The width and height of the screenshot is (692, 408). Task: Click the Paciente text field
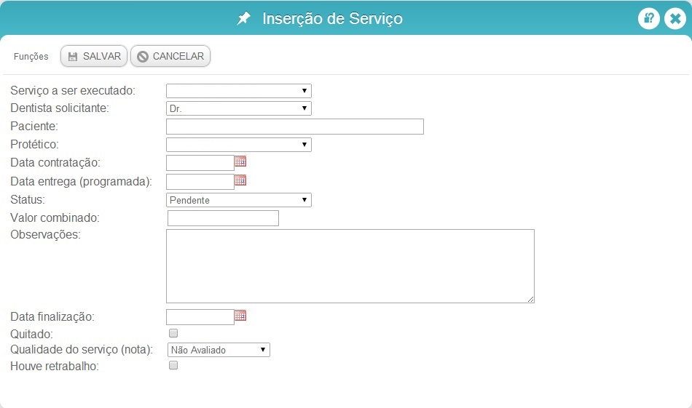[x=295, y=127]
